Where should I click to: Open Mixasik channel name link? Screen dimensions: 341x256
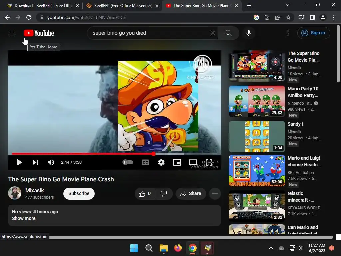coord(34,190)
